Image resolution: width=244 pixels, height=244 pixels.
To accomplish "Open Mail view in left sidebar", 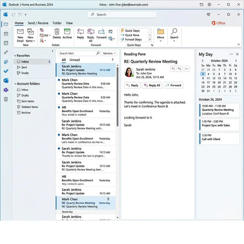I will click(6, 24).
